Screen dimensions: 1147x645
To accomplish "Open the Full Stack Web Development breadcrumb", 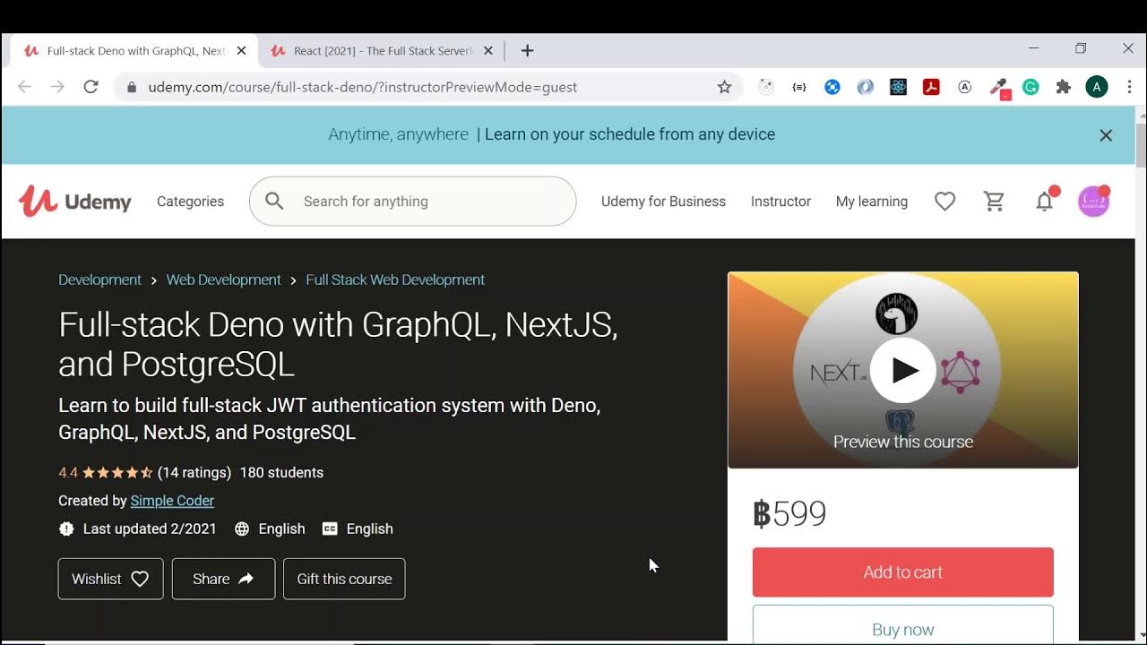I will pos(395,279).
